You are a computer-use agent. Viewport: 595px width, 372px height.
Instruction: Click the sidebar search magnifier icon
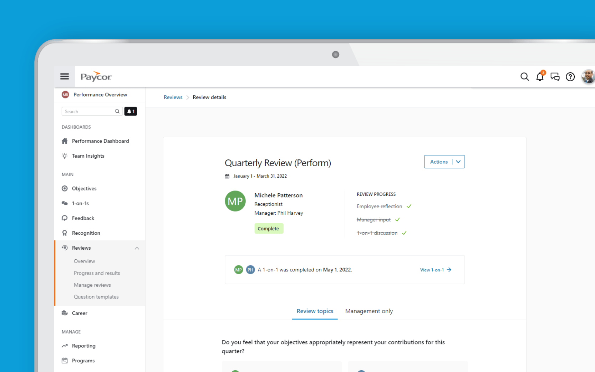pyautogui.click(x=117, y=111)
